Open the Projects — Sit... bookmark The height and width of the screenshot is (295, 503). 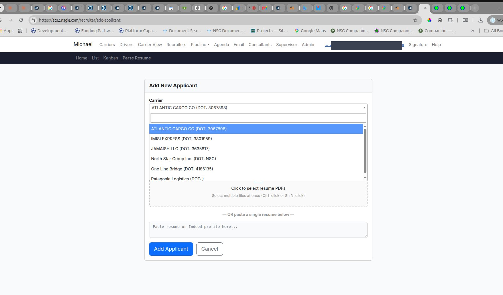[x=269, y=31]
